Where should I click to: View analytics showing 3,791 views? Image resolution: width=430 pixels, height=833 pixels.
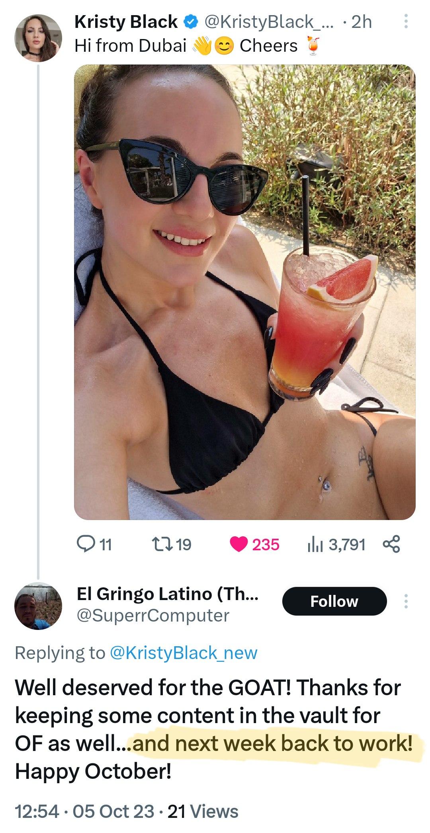pos(336,544)
